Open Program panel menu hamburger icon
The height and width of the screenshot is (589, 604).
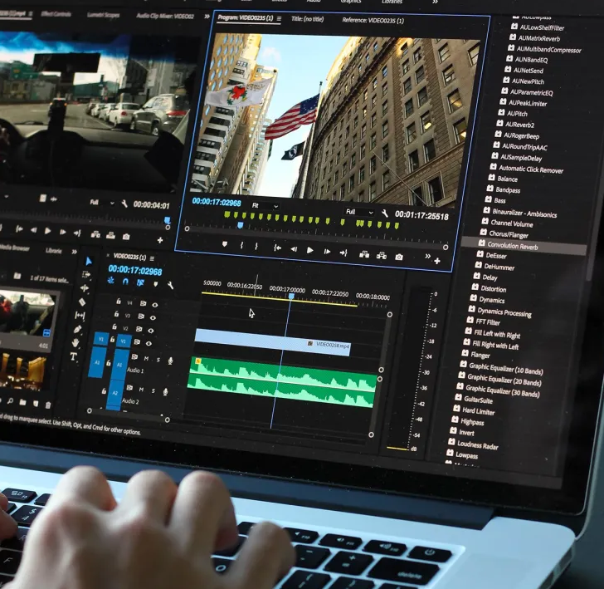279,18
